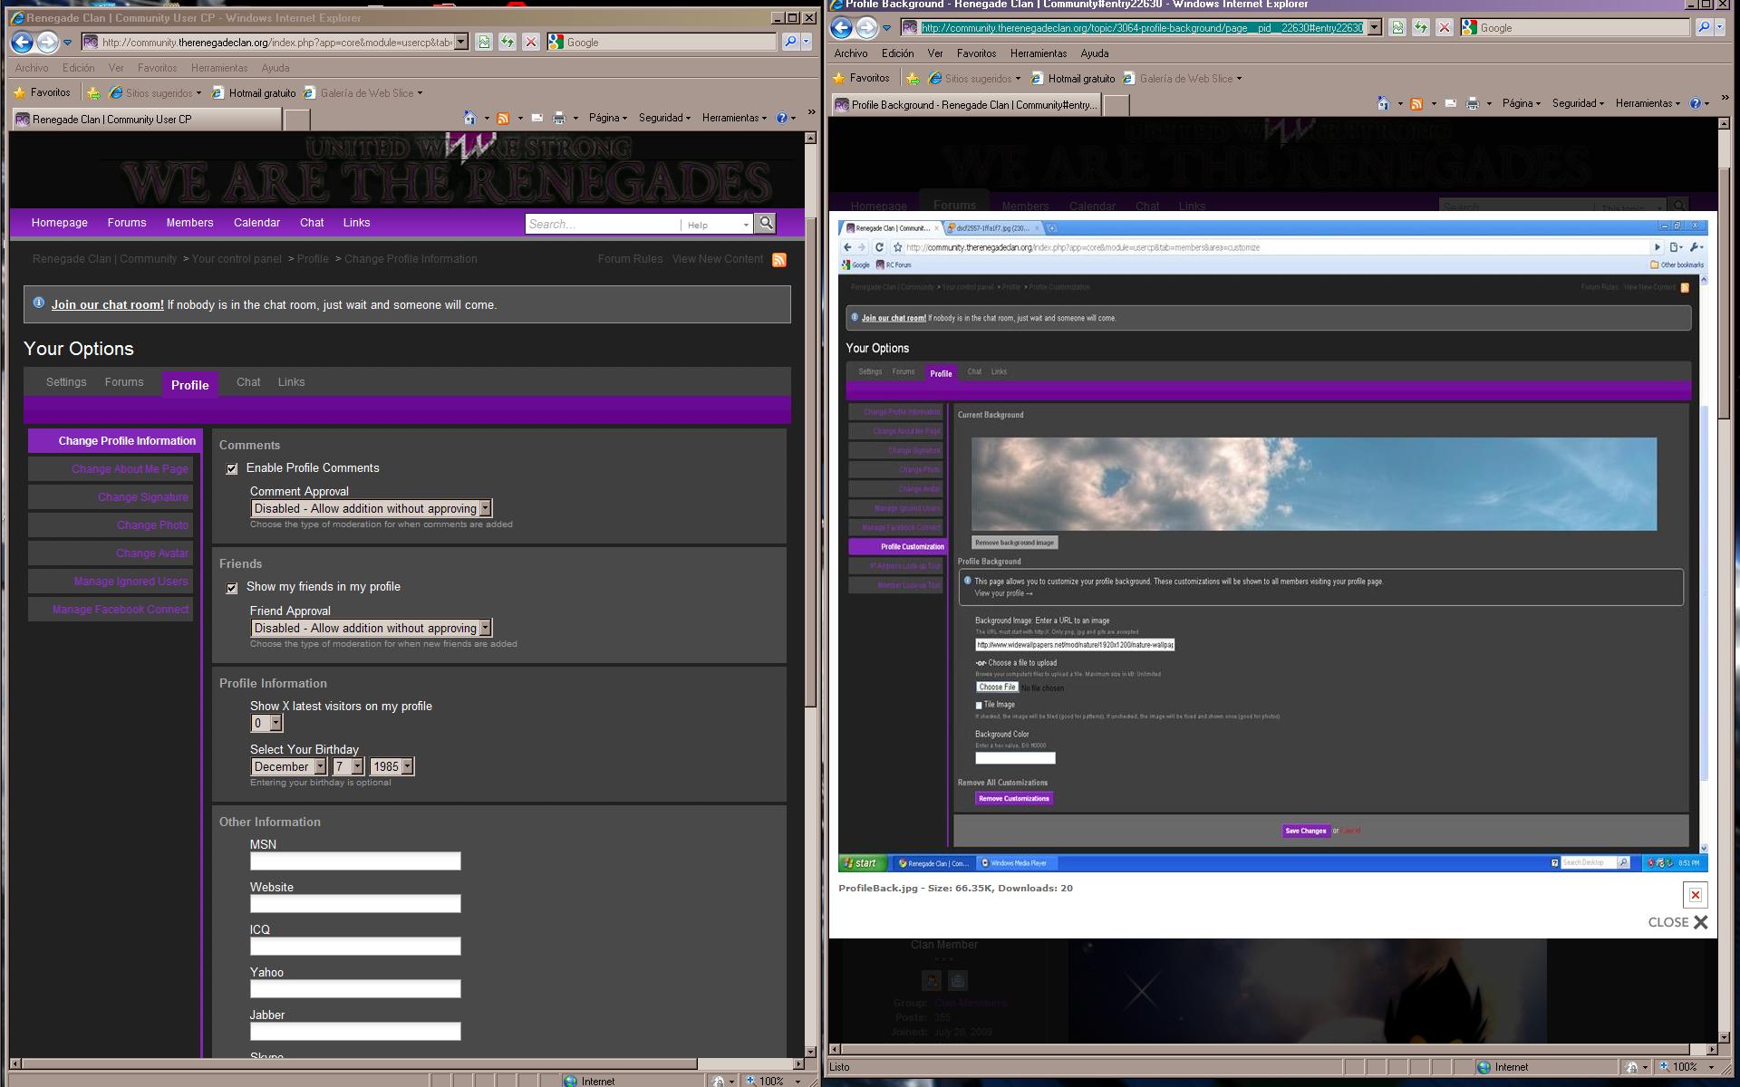The image size is (1740, 1087).
Task: Open the Comment Approval dropdown
Action: click(x=372, y=509)
